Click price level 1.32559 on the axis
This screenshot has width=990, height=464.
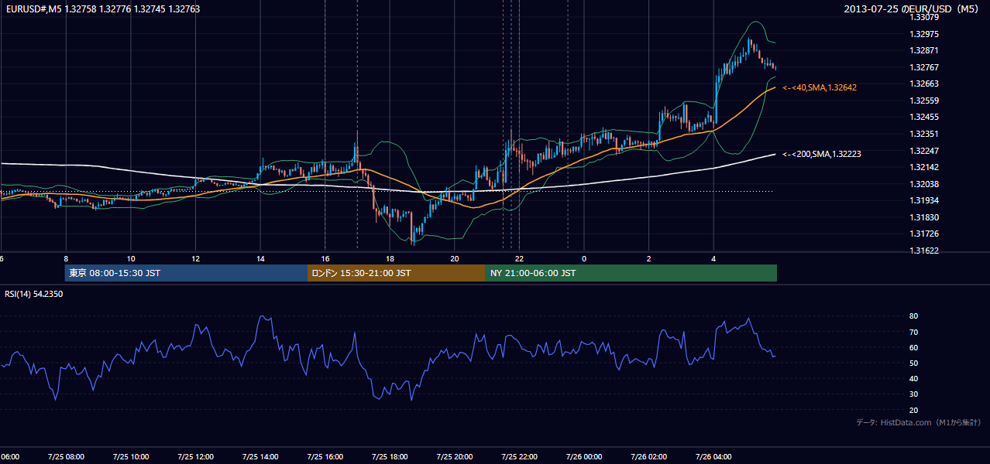[923, 101]
